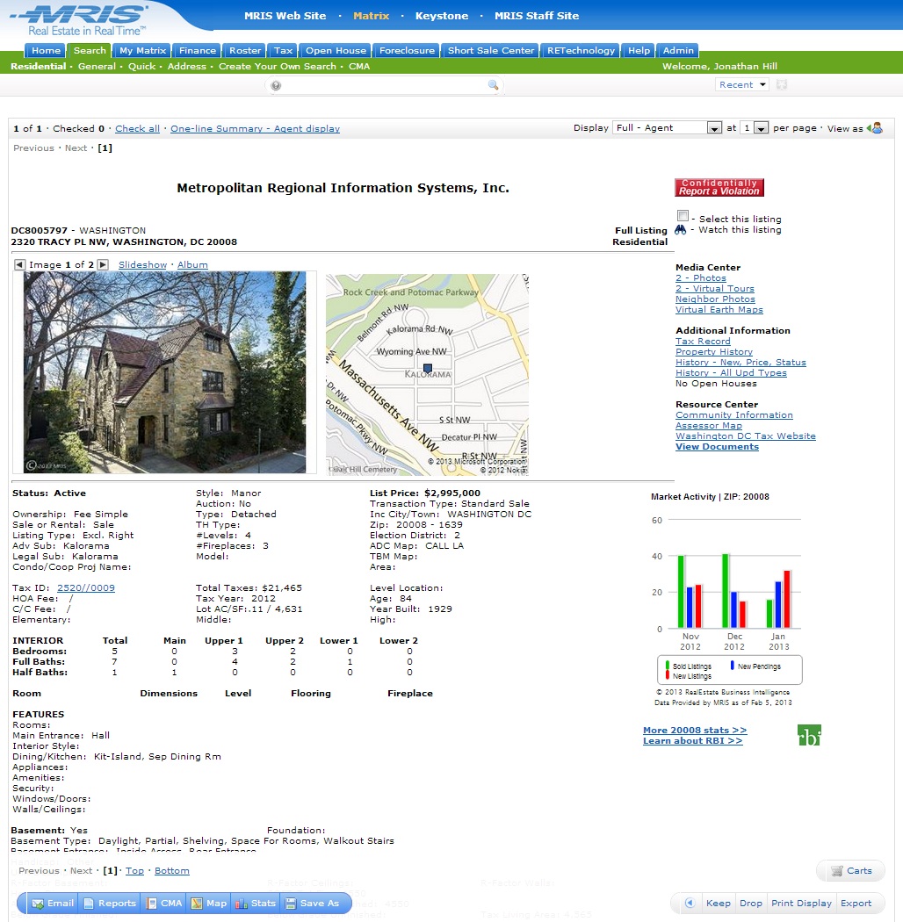
Task: Open One-line Summary - Agent display
Action: point(256,129)
